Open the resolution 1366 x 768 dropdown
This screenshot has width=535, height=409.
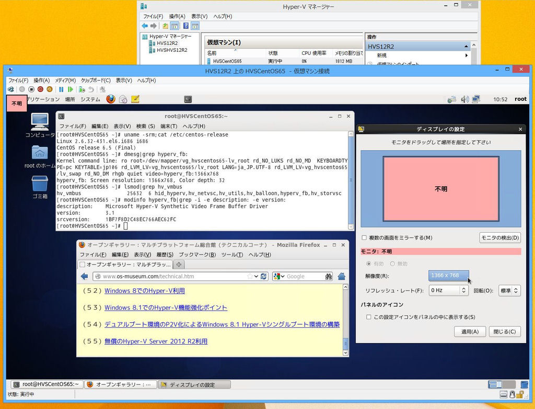[x=449, y=276]
